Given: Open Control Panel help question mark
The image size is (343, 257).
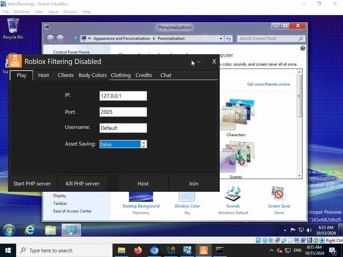Looking at the screenshot, I should pyautogui.click(x=302, y=48).
